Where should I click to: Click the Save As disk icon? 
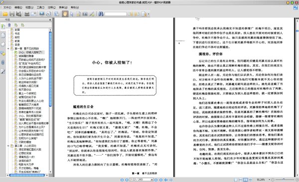[19, 14]
